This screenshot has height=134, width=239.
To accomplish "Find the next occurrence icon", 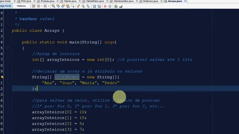I will click(x=63, y=6).
